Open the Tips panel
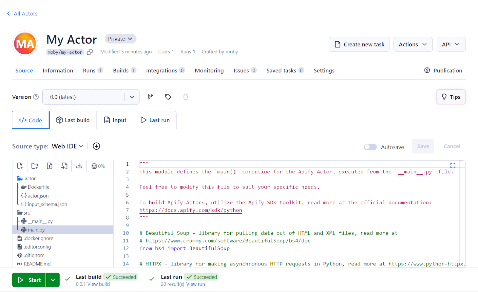Viewport: 478px width, 292px height. pos(451,97)
